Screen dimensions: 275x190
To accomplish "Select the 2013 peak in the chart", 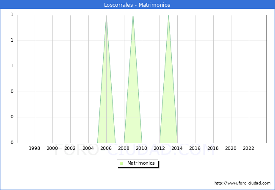I will 168,17.
